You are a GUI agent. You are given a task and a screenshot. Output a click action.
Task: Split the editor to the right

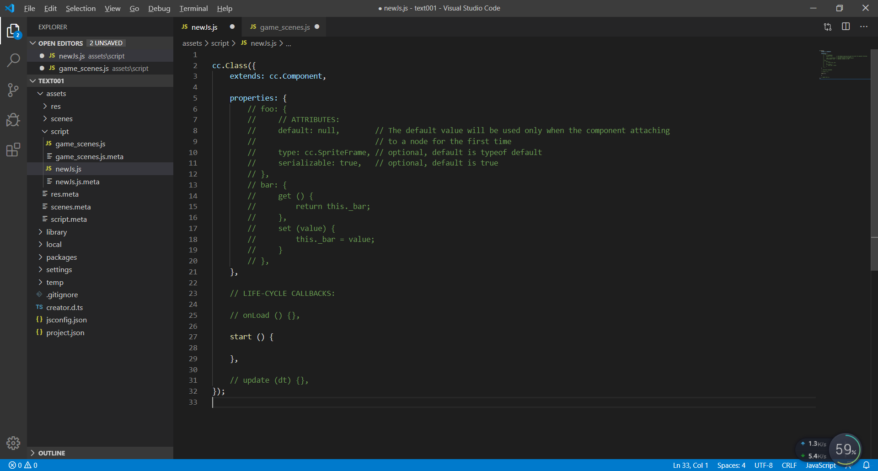(x=846, y=27)
